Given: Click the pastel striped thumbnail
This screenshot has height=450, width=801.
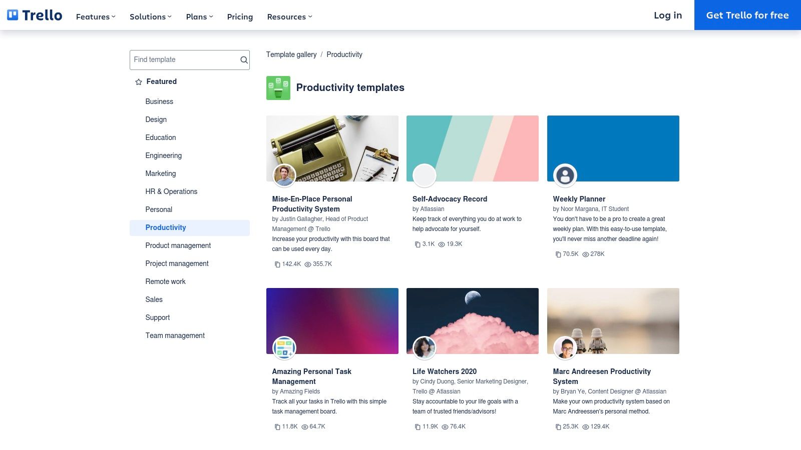Looking at the screenshot, I should pos(473,148).
